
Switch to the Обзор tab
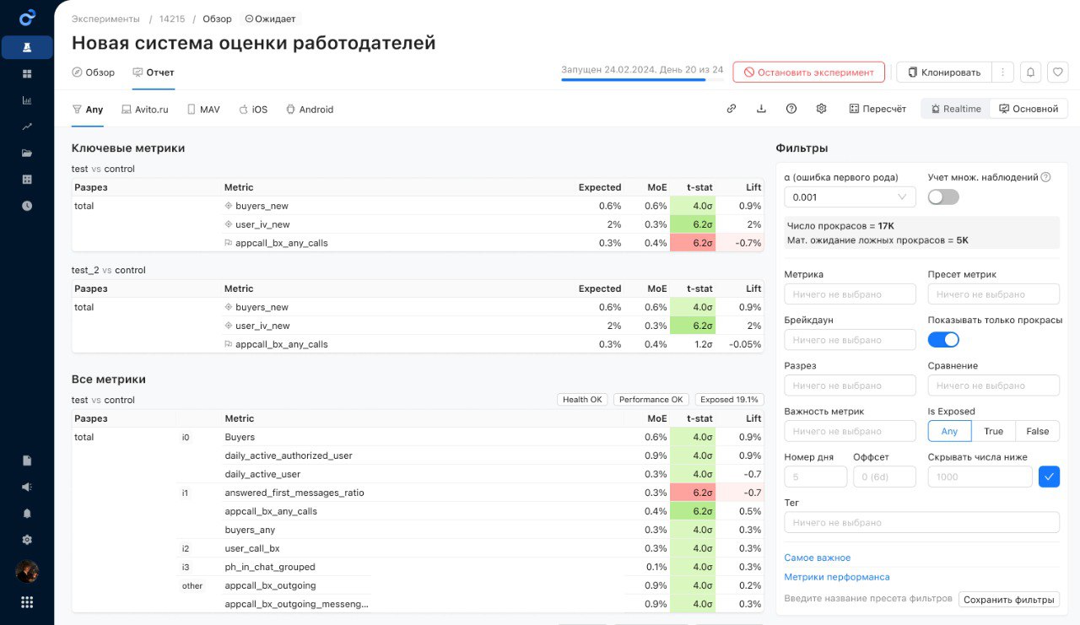94,73
